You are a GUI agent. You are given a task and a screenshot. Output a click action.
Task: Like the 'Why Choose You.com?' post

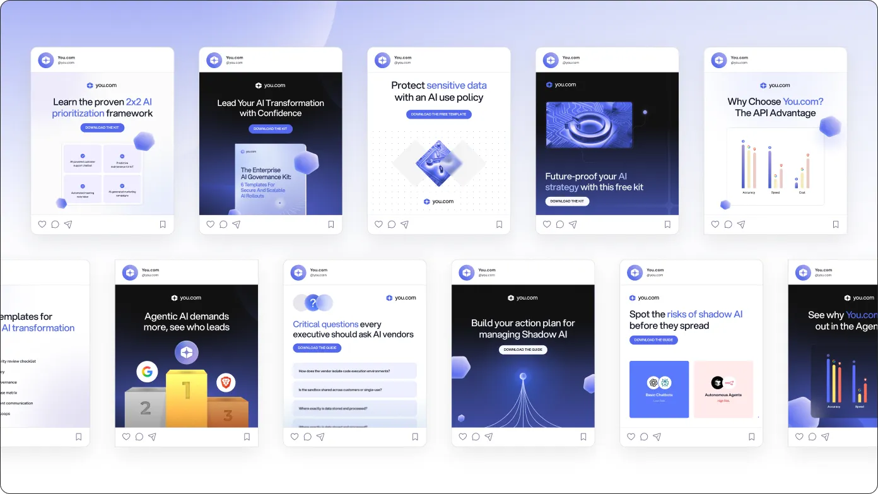click(715, 224)
